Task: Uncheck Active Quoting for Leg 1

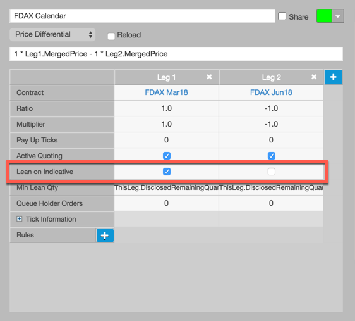Action: (x=167, y=156)
